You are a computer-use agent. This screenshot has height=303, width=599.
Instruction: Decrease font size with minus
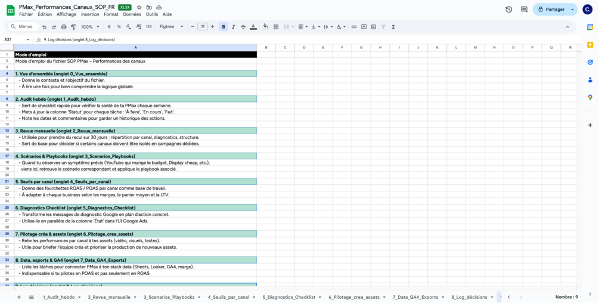(x=193, y=27)
